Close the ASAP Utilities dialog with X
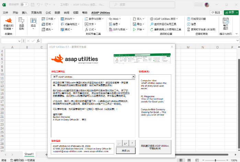The height and width of the screenshot is (162, 240). (172, 47)
